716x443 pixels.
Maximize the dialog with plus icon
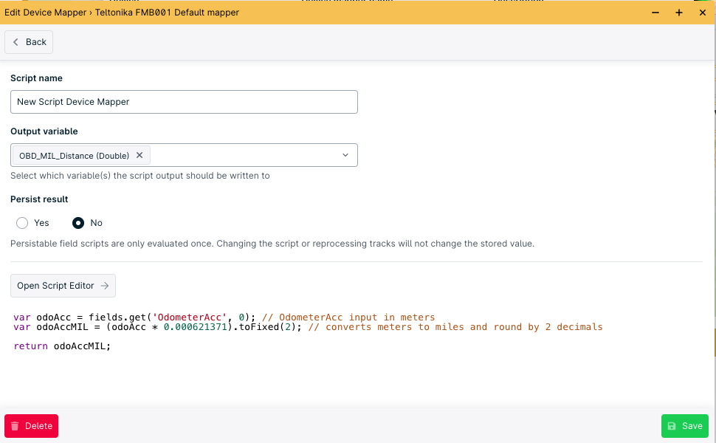pyautogui.click(x=679, y=13)
